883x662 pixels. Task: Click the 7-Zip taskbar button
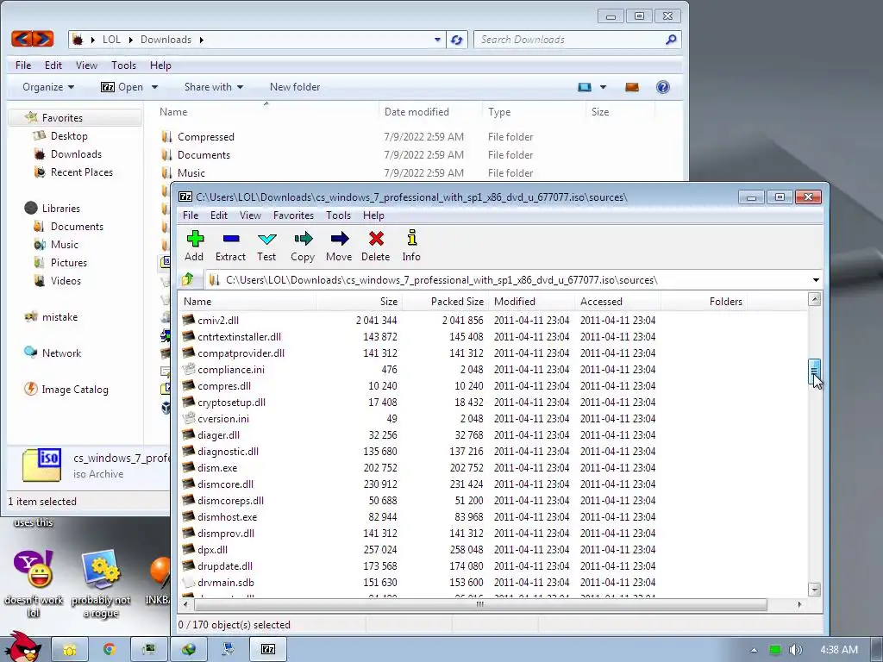pyautogui.click(x=269, y=649)
